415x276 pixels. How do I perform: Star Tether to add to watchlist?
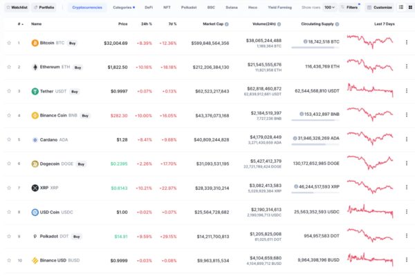tap(9, 91)
